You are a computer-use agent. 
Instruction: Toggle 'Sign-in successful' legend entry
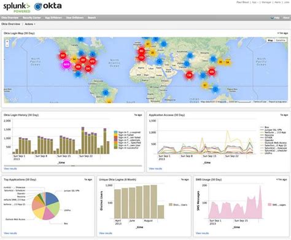[127, 148]
